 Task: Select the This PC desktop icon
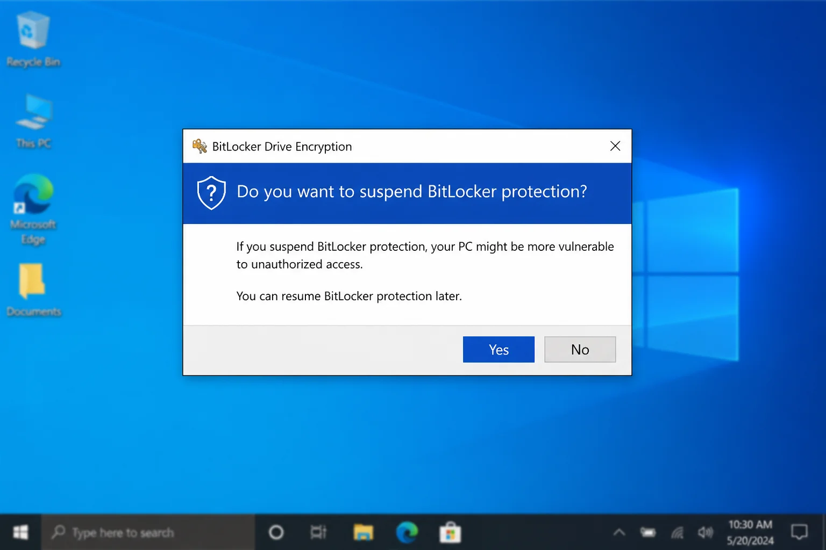pos(33,121)
